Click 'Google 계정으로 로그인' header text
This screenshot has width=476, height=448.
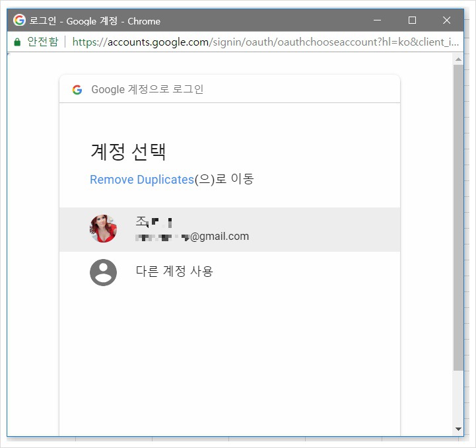pos(147,89)
